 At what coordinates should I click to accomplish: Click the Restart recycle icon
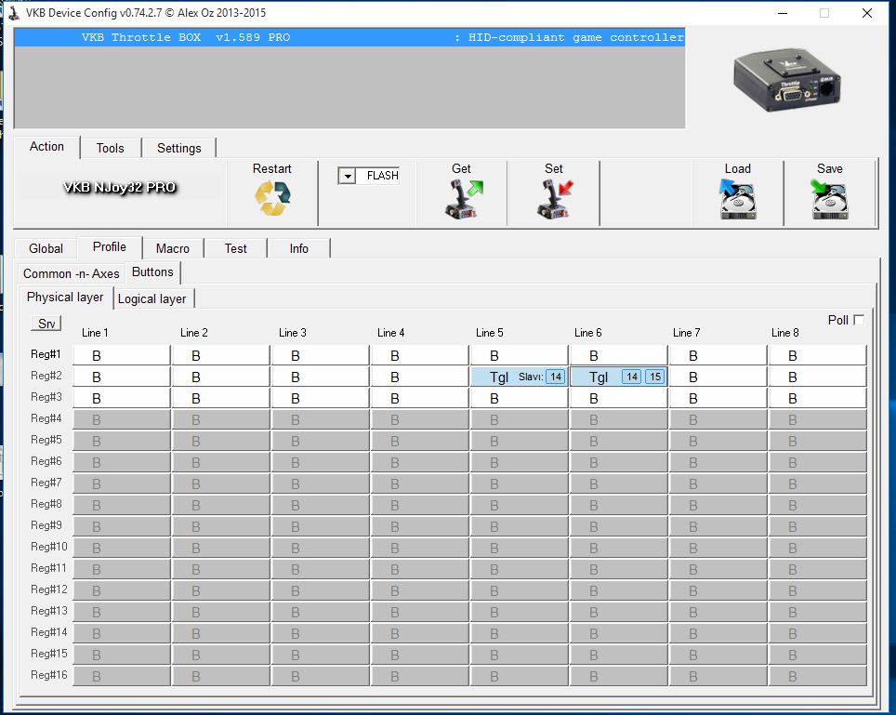click(x=272, y=198)
